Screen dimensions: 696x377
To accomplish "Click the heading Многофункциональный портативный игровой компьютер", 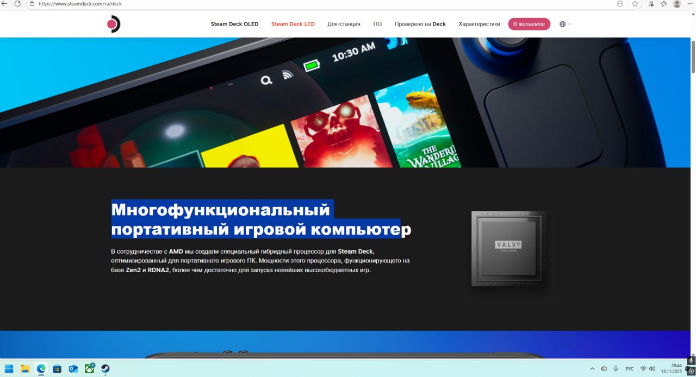I will coord(261,219).
